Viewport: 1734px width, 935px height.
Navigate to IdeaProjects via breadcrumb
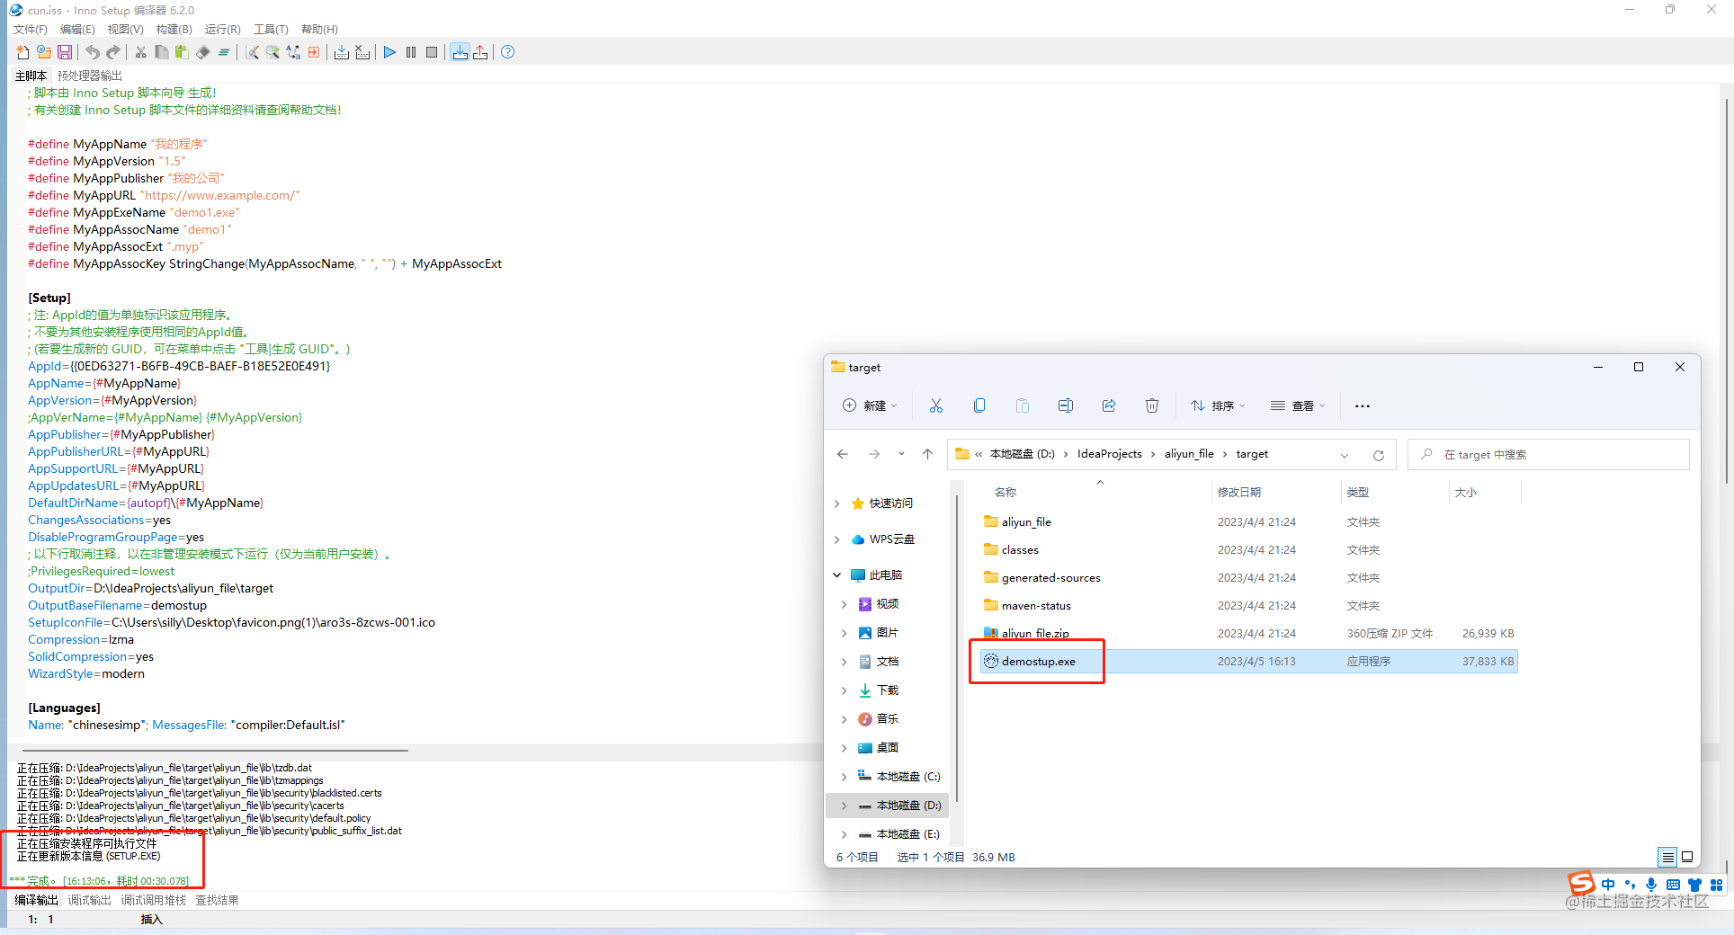[1109, 454]
